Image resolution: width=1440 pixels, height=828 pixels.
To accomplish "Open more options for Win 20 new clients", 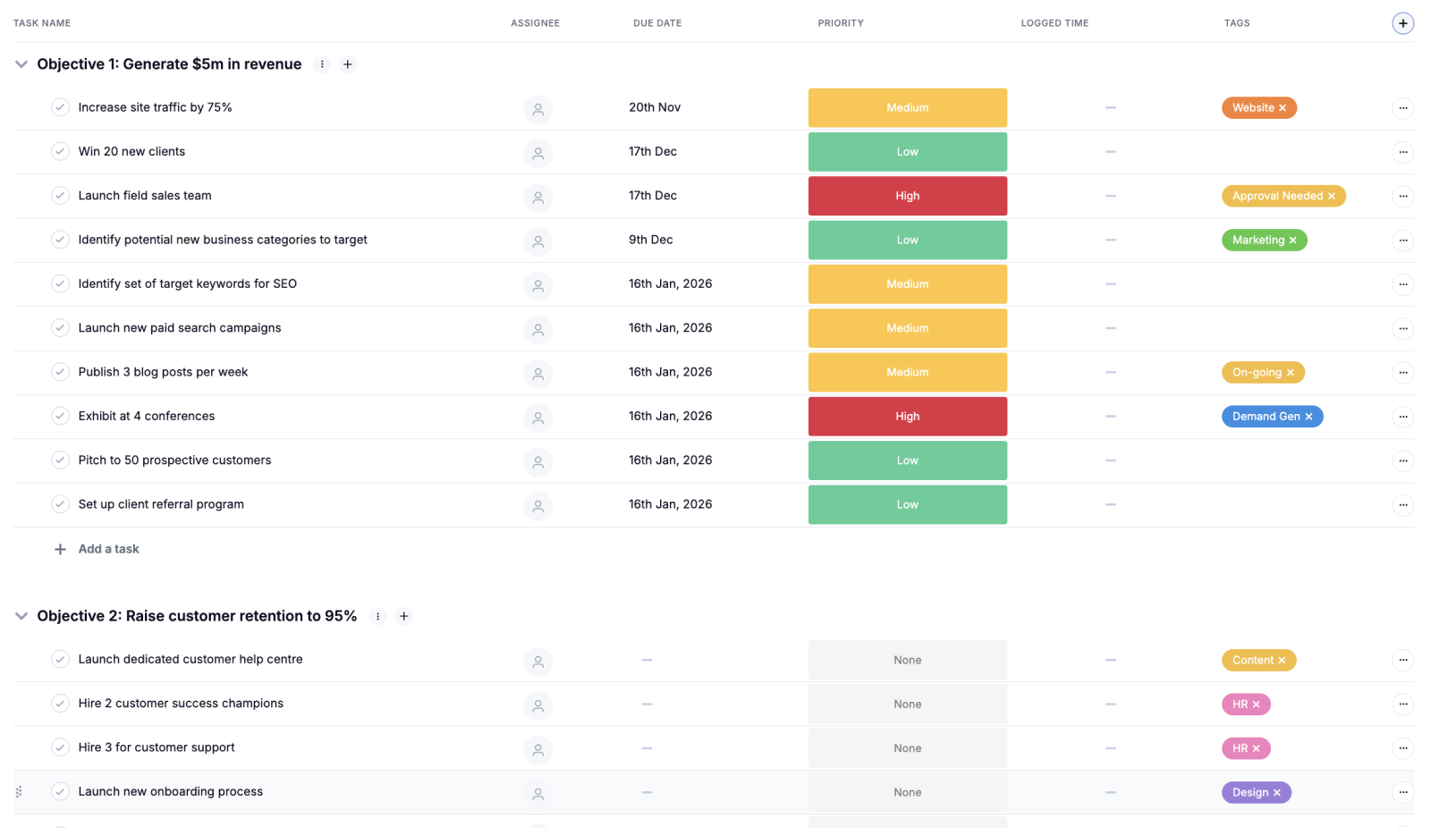I will click(x=1402, y=152).
